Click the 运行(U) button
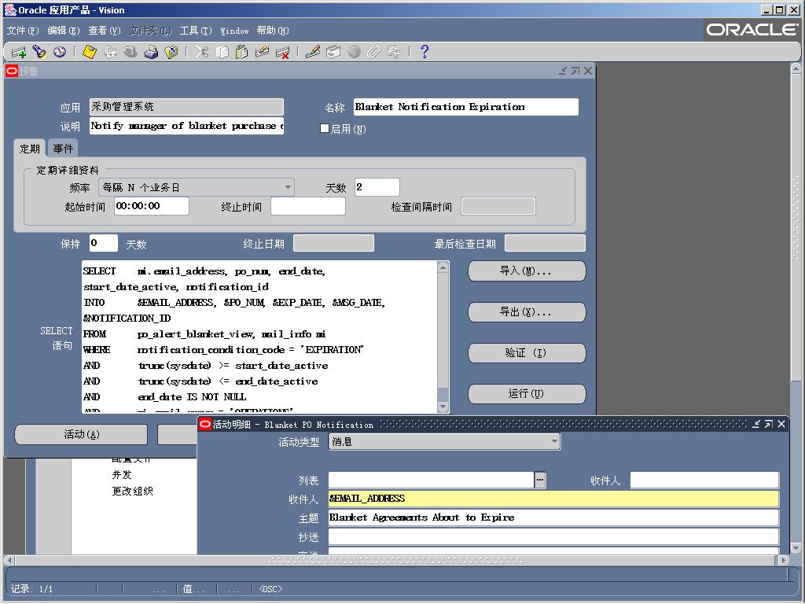 click(527, 394)
